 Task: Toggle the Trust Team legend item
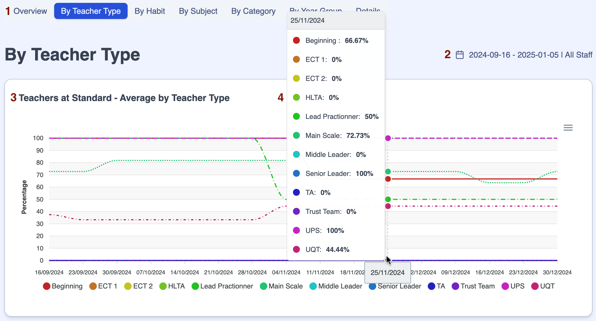click(473, 286)
